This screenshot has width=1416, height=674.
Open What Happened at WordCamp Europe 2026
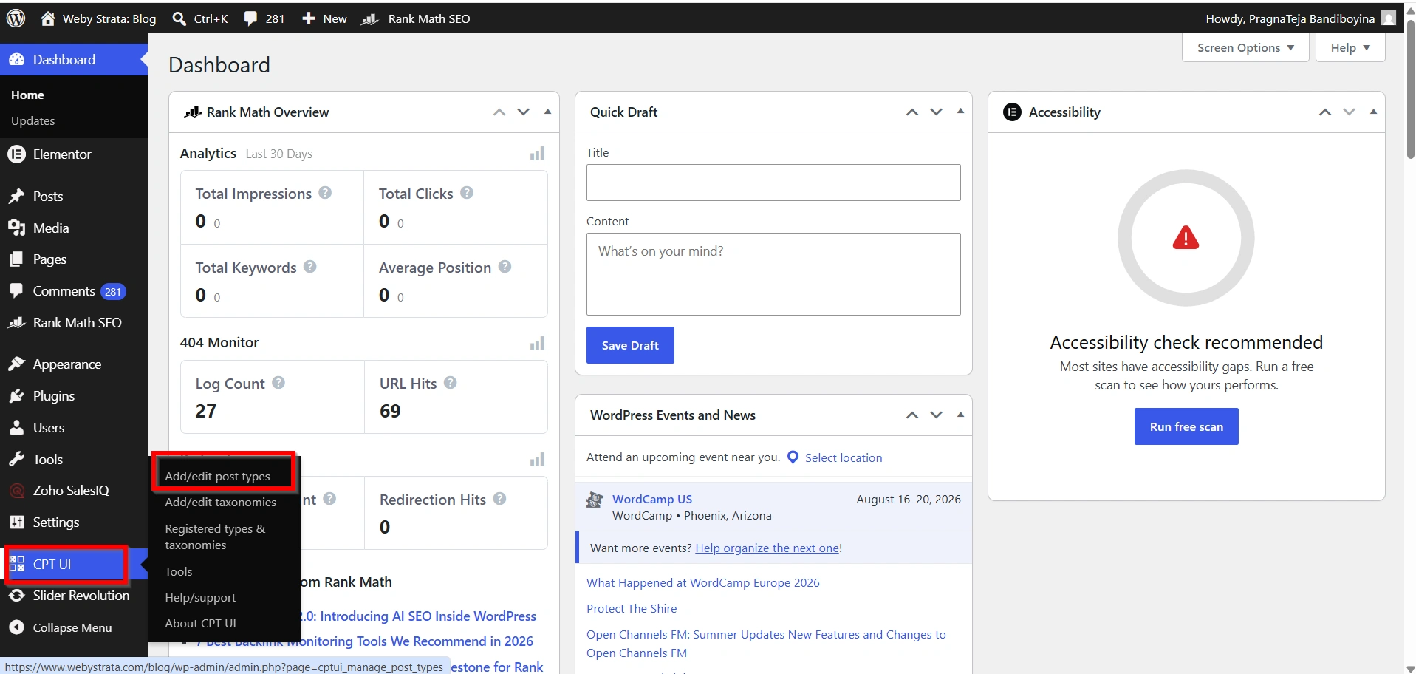(703, 583)
